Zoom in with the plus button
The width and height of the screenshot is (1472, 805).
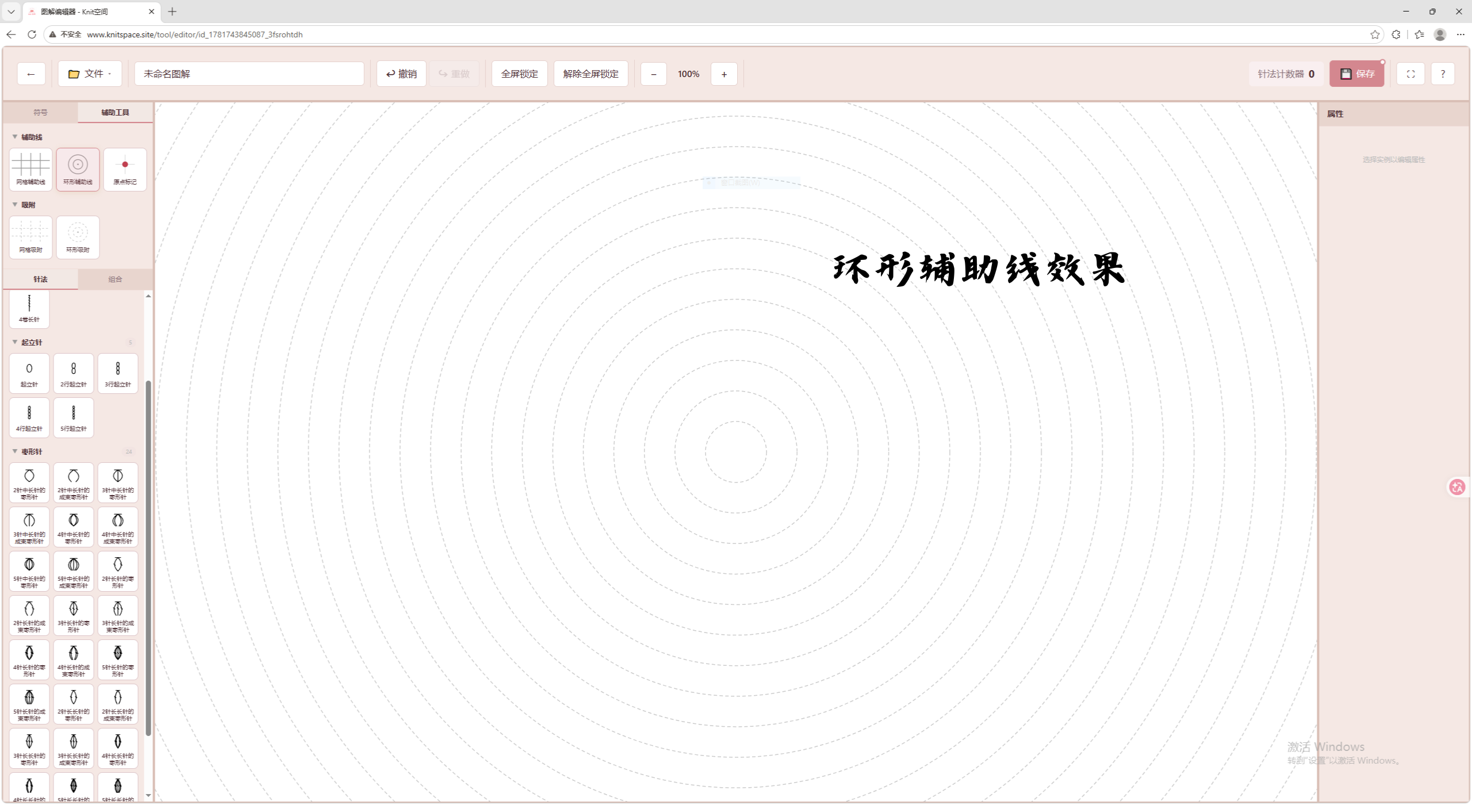pyautogui.click(x=724, y=74)
